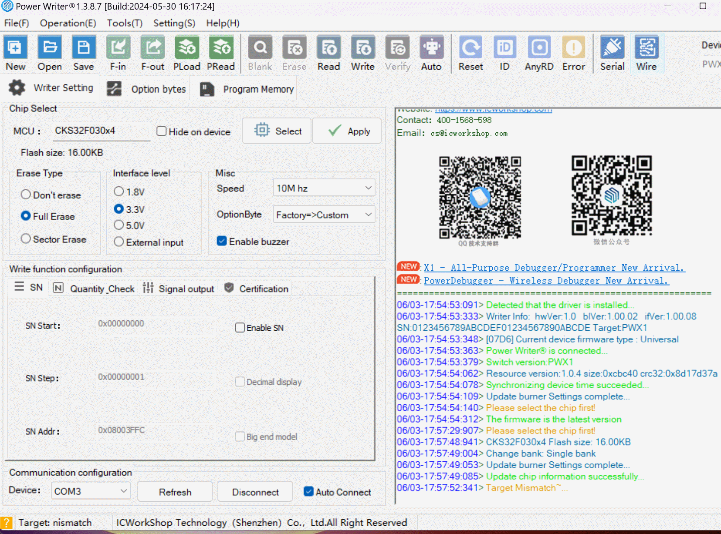Viewport: 721px width, 534px height.
Task: Open the Operation(E) menu
Action: [68, 23]
